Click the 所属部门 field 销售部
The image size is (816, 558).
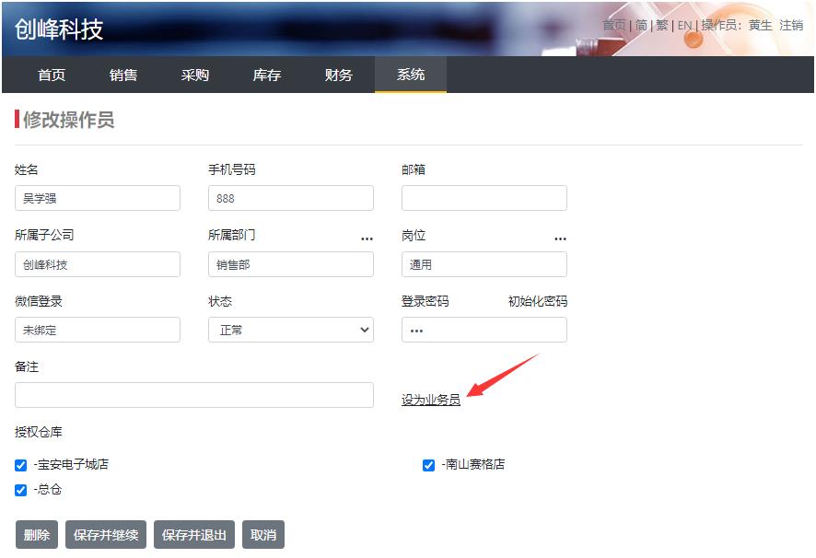tap(290, 264)
